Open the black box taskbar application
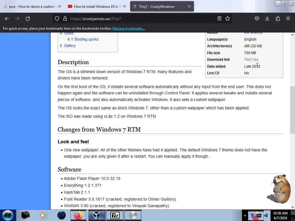The height and width of the screenshot is (221, 295). (x=25, y=215)
